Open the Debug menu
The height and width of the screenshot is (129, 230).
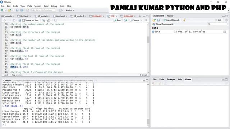[54, 6]
